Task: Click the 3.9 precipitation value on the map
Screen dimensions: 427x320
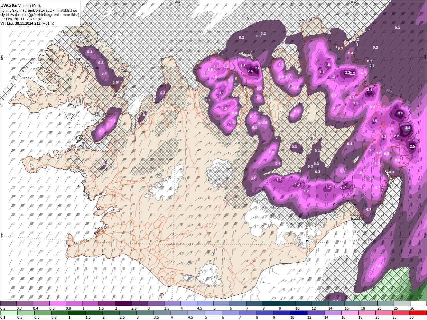Action: coord(407,128)
